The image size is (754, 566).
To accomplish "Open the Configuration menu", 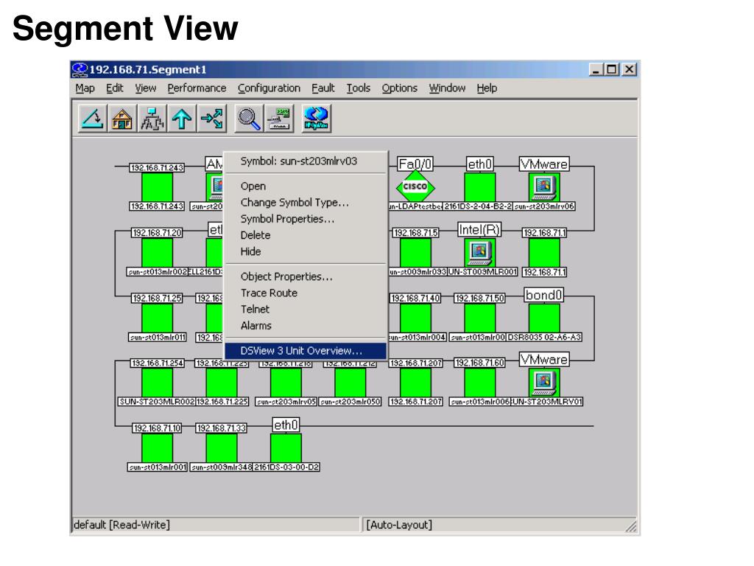I will pyautogui.click(x=269, y=88).
